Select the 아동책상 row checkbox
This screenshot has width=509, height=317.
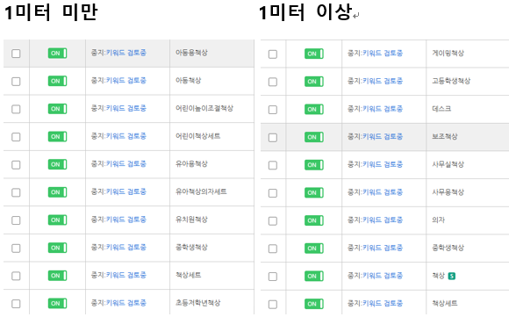point(16,81)
